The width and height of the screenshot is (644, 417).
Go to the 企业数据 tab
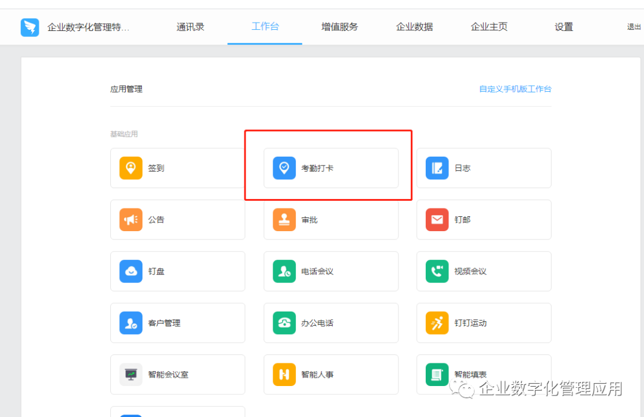[x=414, y=27]
